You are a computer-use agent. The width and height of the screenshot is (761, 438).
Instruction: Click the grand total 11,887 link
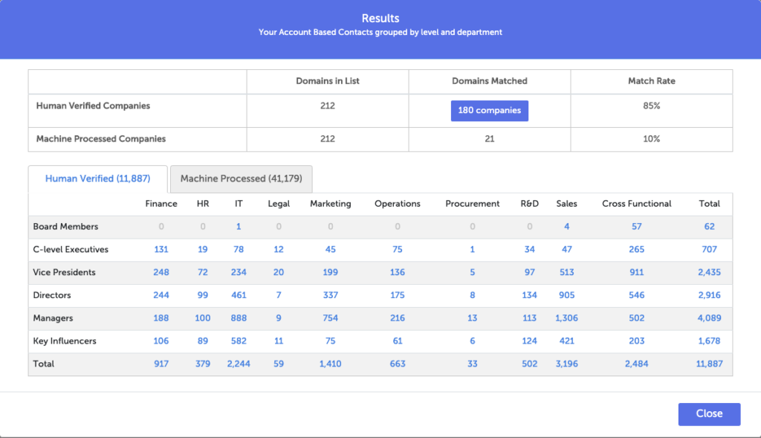pos(709,364)
